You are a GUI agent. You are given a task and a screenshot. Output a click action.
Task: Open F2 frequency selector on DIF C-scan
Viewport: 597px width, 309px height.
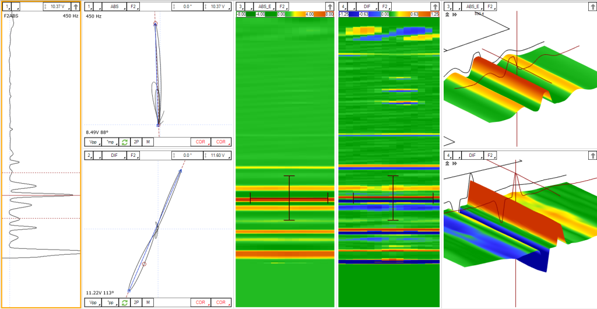coord(385,6)
